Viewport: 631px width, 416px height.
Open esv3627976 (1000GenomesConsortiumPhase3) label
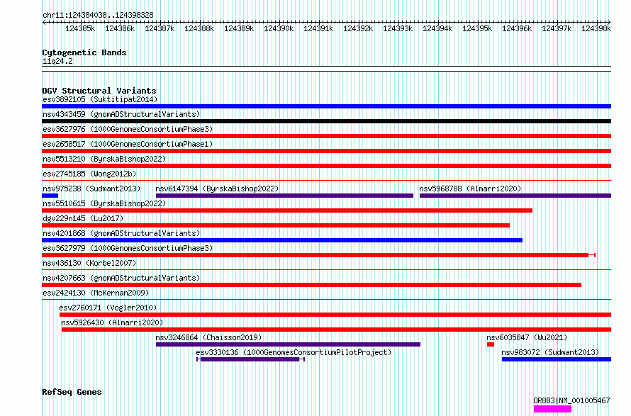pos(128,129)
